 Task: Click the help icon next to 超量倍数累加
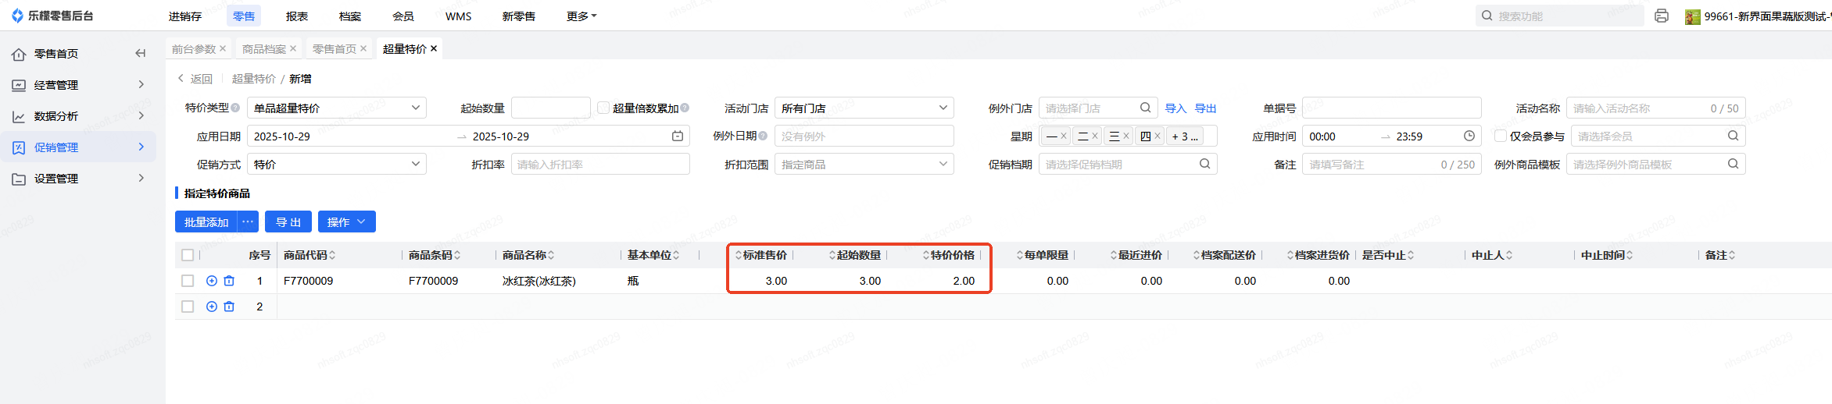(685, 108)
